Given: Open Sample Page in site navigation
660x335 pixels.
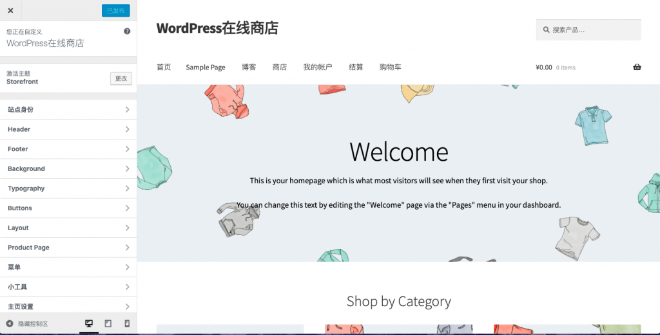Looking at the screenshot, I should tap(206, 67).
